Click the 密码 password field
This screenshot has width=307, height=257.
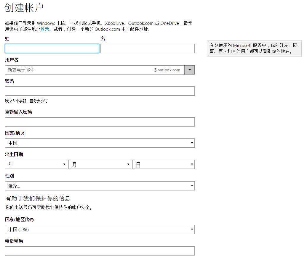pos(99,91)
